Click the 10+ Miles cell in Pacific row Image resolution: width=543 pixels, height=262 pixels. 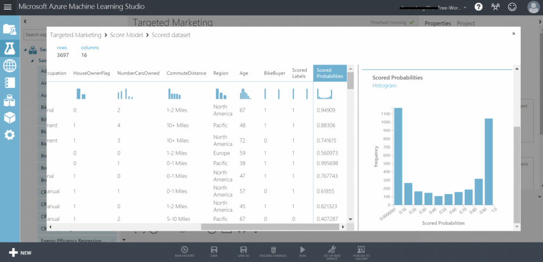pyautogui.click(x=178, y=125)
